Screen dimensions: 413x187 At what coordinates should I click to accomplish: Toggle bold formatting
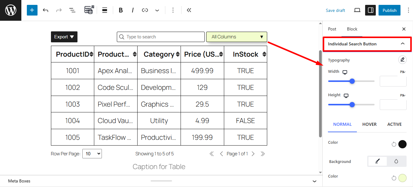[121, 10]
